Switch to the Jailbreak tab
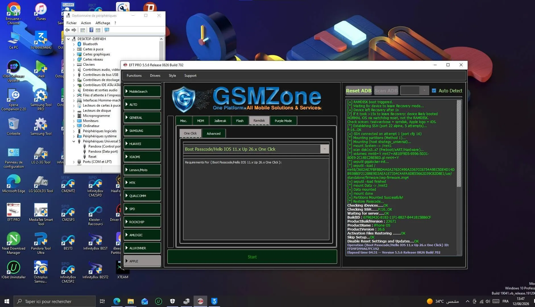 tap(220, 121)
